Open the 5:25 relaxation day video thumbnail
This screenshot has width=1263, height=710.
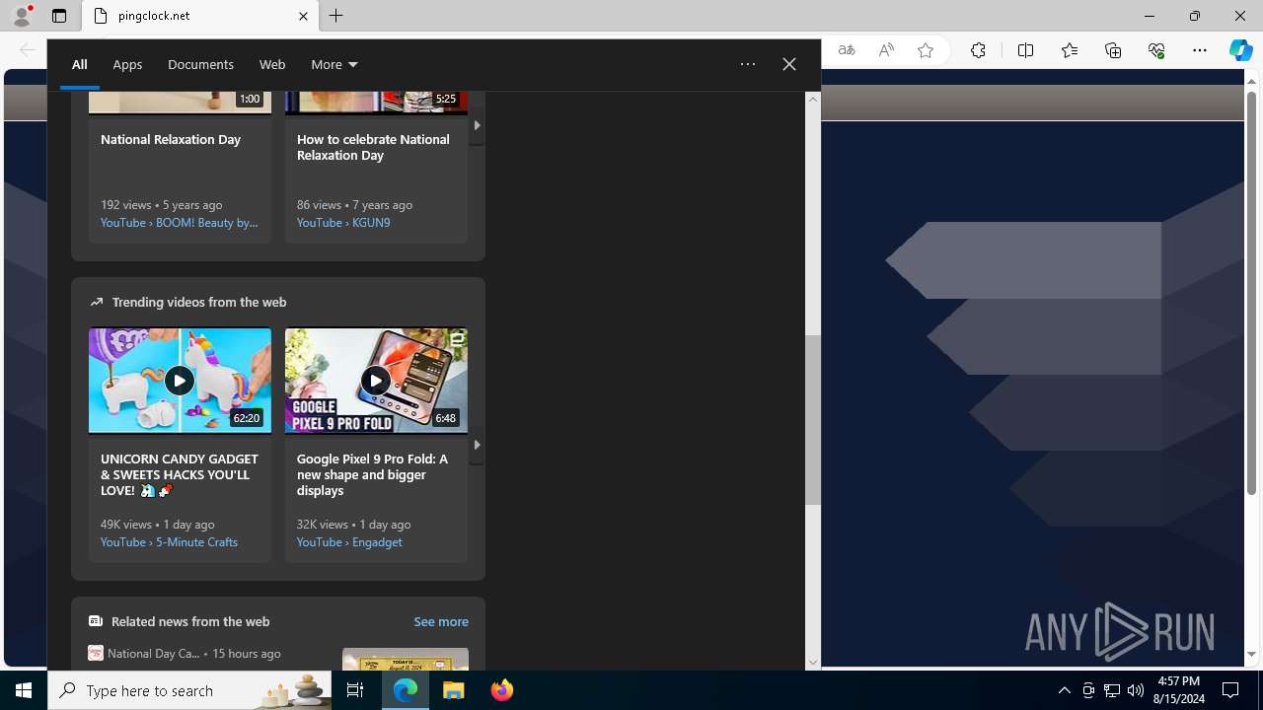point(376,102)
